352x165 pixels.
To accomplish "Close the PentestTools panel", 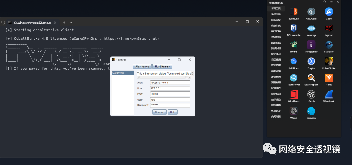I will (338, 2).
